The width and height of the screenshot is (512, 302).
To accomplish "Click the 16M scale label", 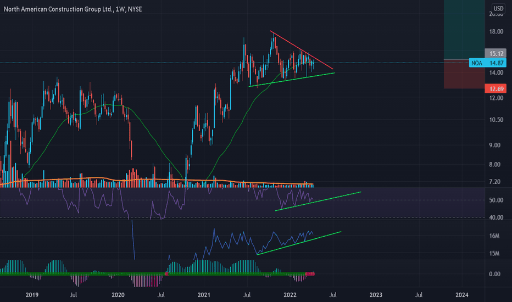I will (x=494, y=236).
